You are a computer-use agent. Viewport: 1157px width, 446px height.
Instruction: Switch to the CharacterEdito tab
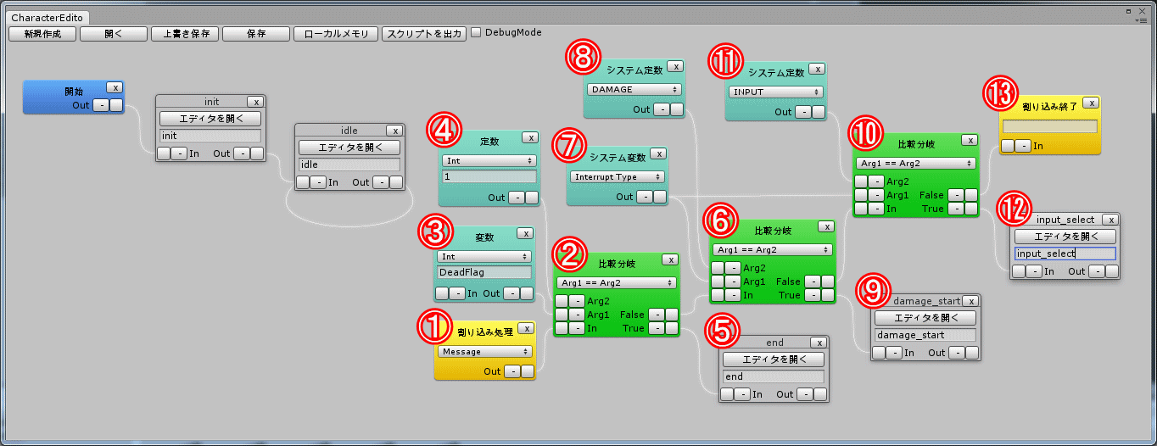[47, 17]
